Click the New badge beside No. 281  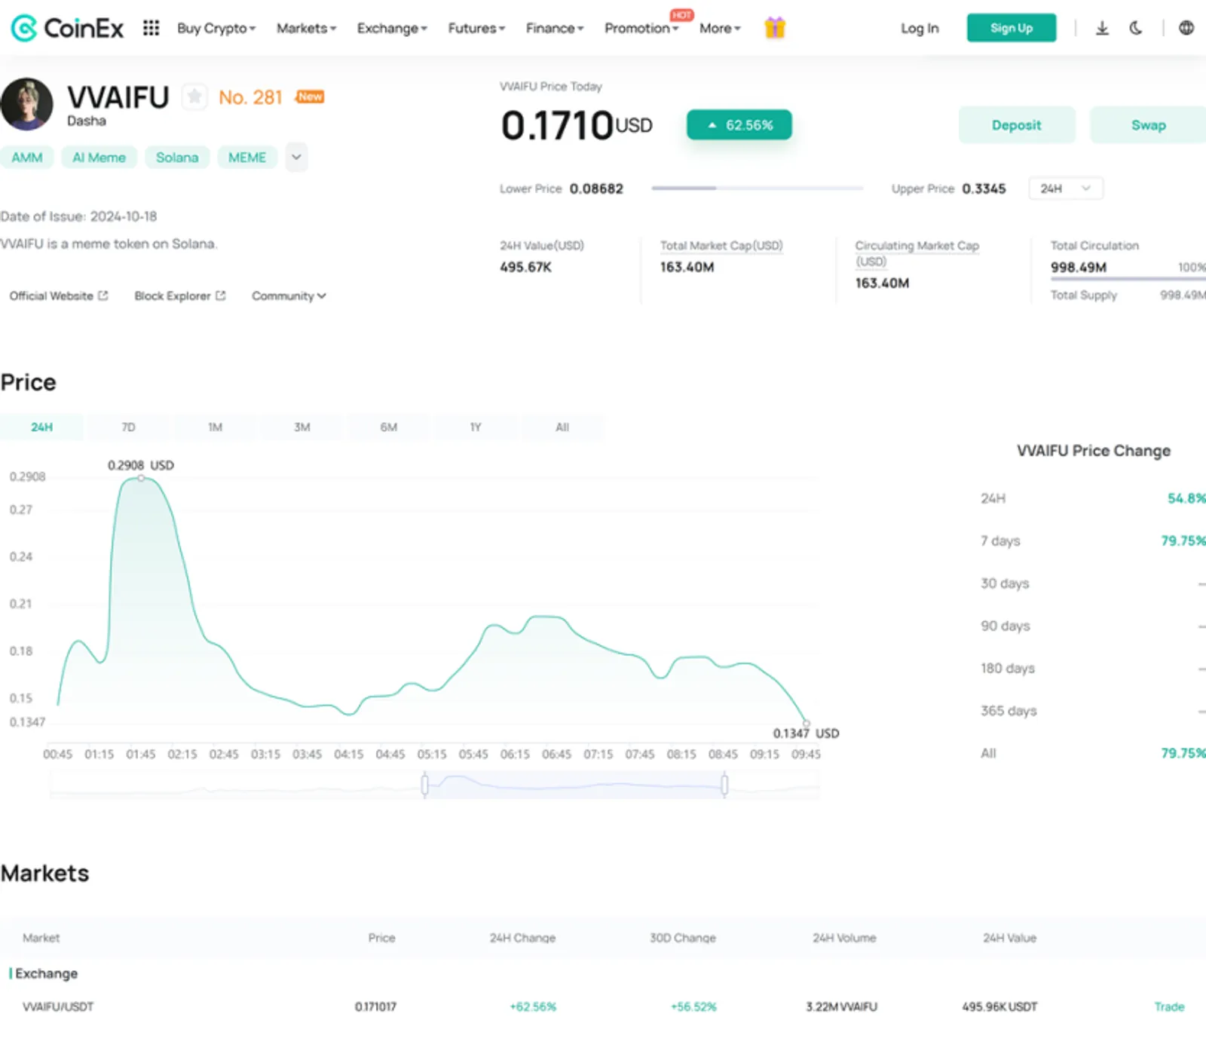(310, 96)
